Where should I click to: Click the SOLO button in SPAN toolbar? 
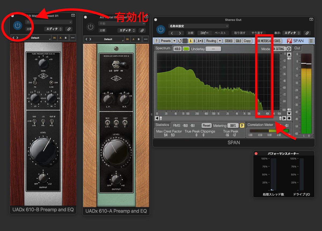[x=238, y=41]
